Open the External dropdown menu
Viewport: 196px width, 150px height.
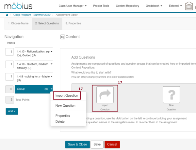175,6
